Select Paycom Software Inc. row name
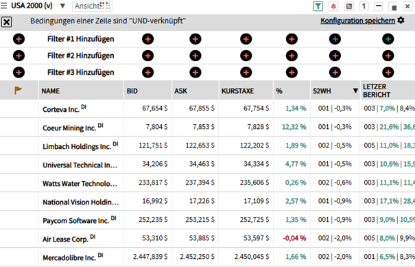 [x=75, y=220]
